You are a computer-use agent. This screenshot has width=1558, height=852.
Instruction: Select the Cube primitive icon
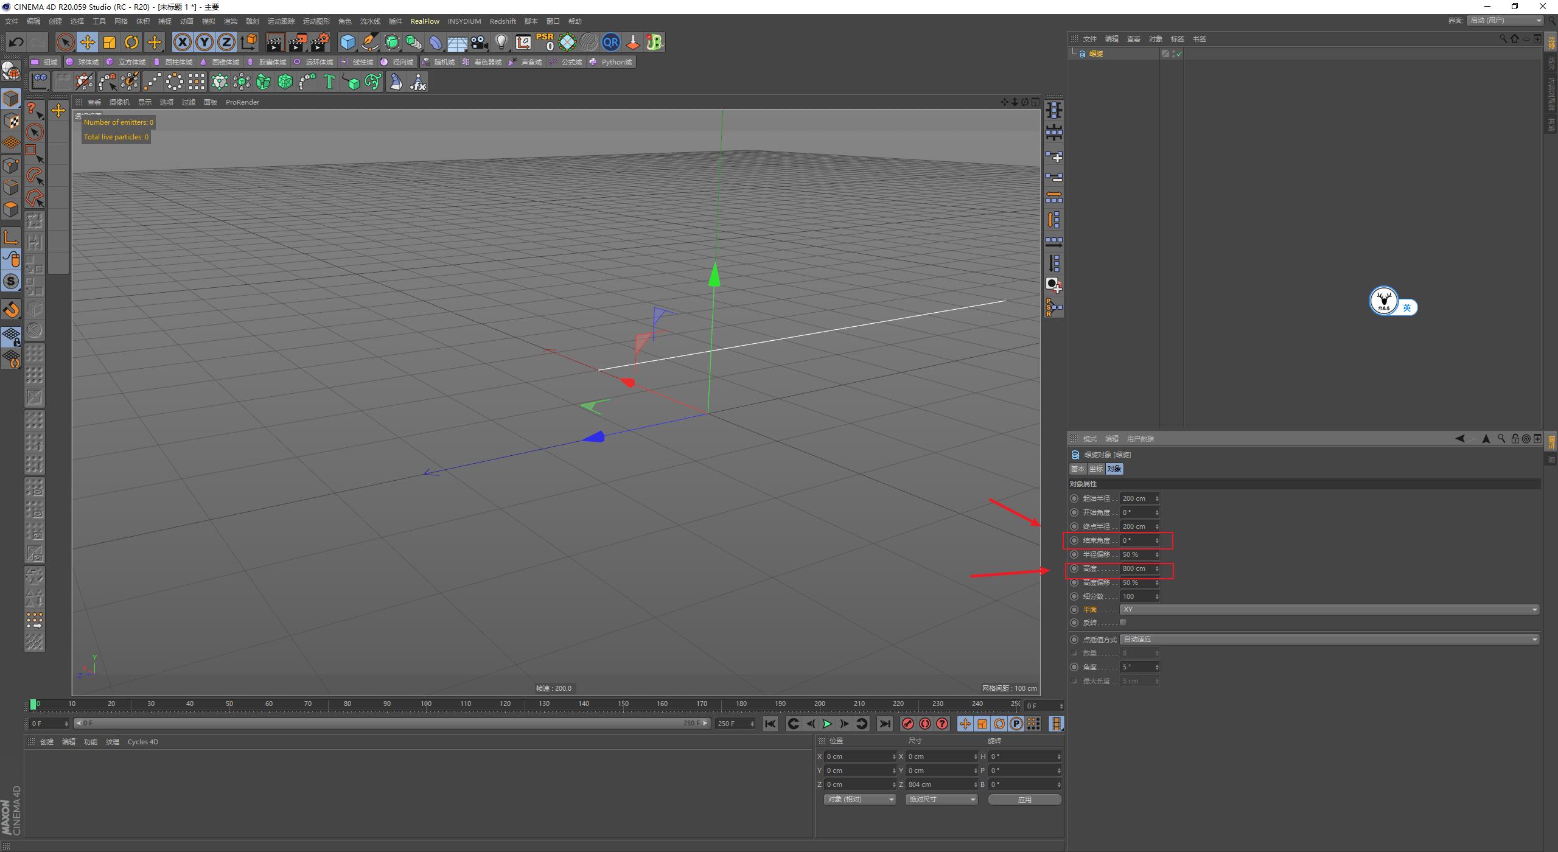pyautogui.click(x=348, y=42)
